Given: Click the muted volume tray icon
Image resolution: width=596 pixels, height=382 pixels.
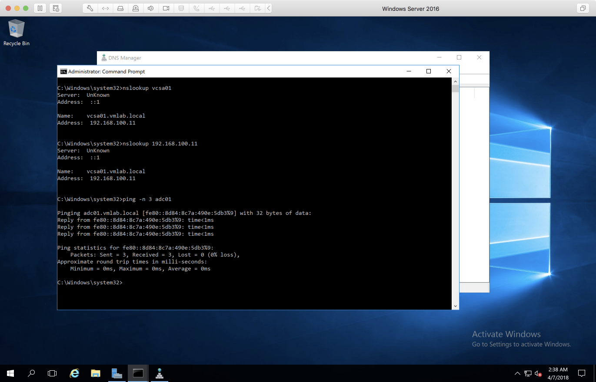Looking at the screenshot, I should [x=538, y=373].
